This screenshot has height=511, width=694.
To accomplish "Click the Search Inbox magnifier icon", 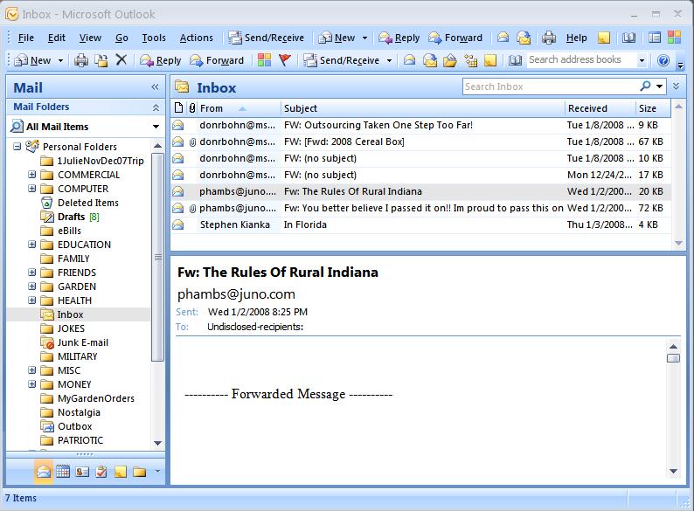I will pyautogui.click(x=646, y=86).
